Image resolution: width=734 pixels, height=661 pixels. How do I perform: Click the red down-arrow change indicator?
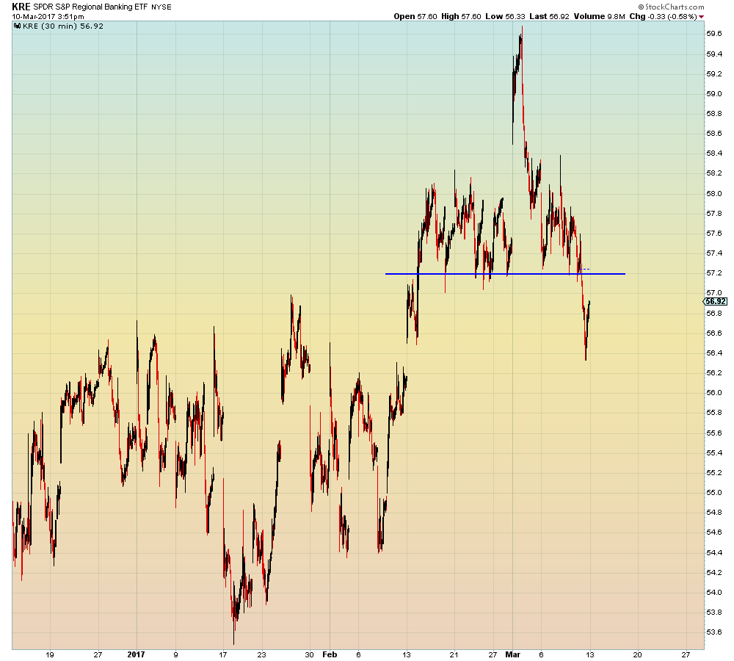701,17
